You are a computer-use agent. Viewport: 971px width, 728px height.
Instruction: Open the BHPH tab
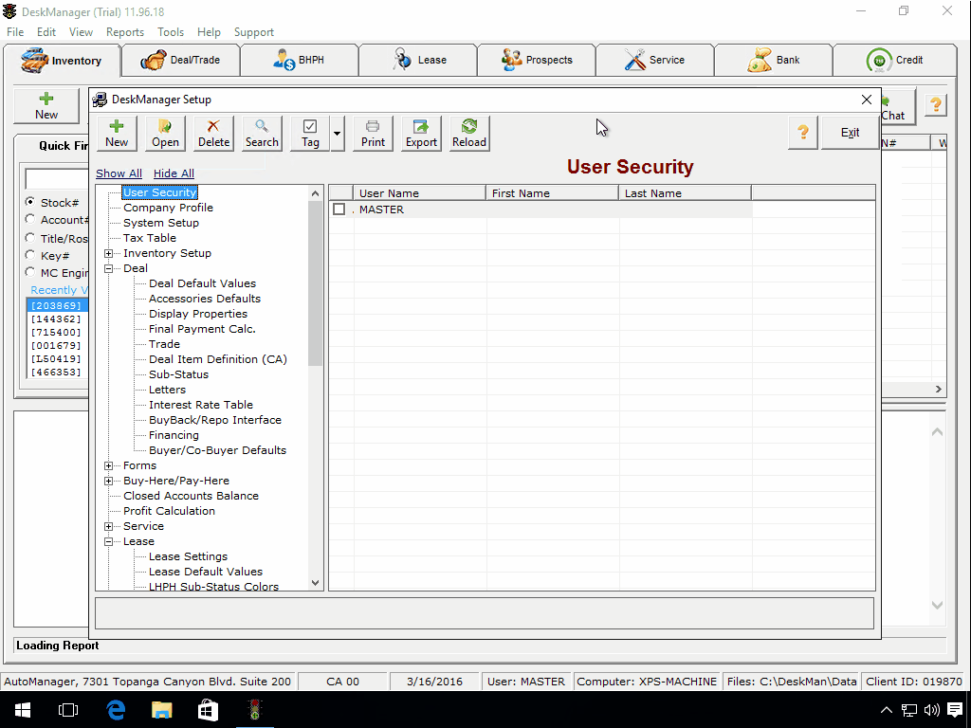pyautogui.click(x=299, y=60)
